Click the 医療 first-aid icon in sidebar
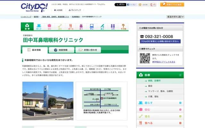Screen dimensions: 205x128 tap(141, 75)
